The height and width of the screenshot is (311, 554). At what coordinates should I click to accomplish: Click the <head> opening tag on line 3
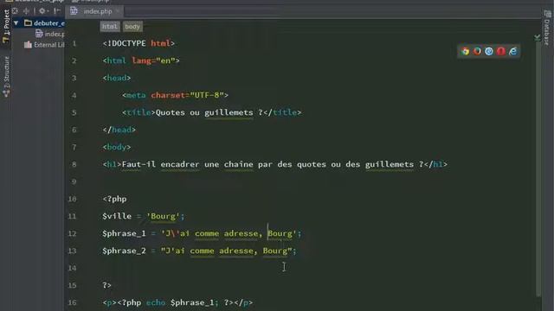pyautogui.click(x=117, y=78)
